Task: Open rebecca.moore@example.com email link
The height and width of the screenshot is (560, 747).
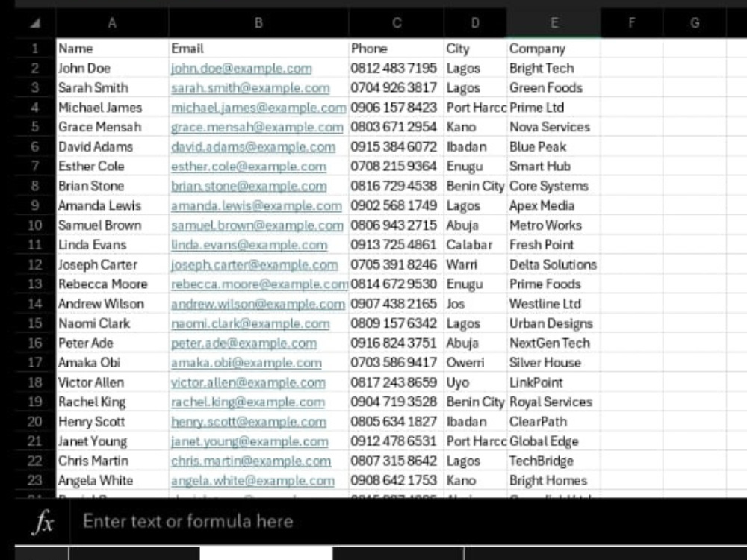Action: click(x=260, y=284)
